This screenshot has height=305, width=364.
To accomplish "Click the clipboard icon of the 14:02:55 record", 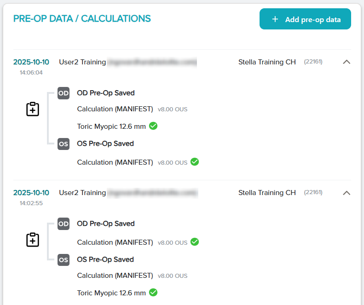I will pyautogui.click(x=33, y=240).
